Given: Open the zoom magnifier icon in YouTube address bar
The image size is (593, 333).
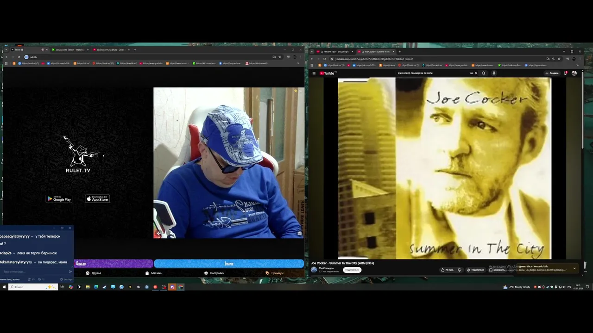Looking at the screenshot, I should click(x=554, y=59).
